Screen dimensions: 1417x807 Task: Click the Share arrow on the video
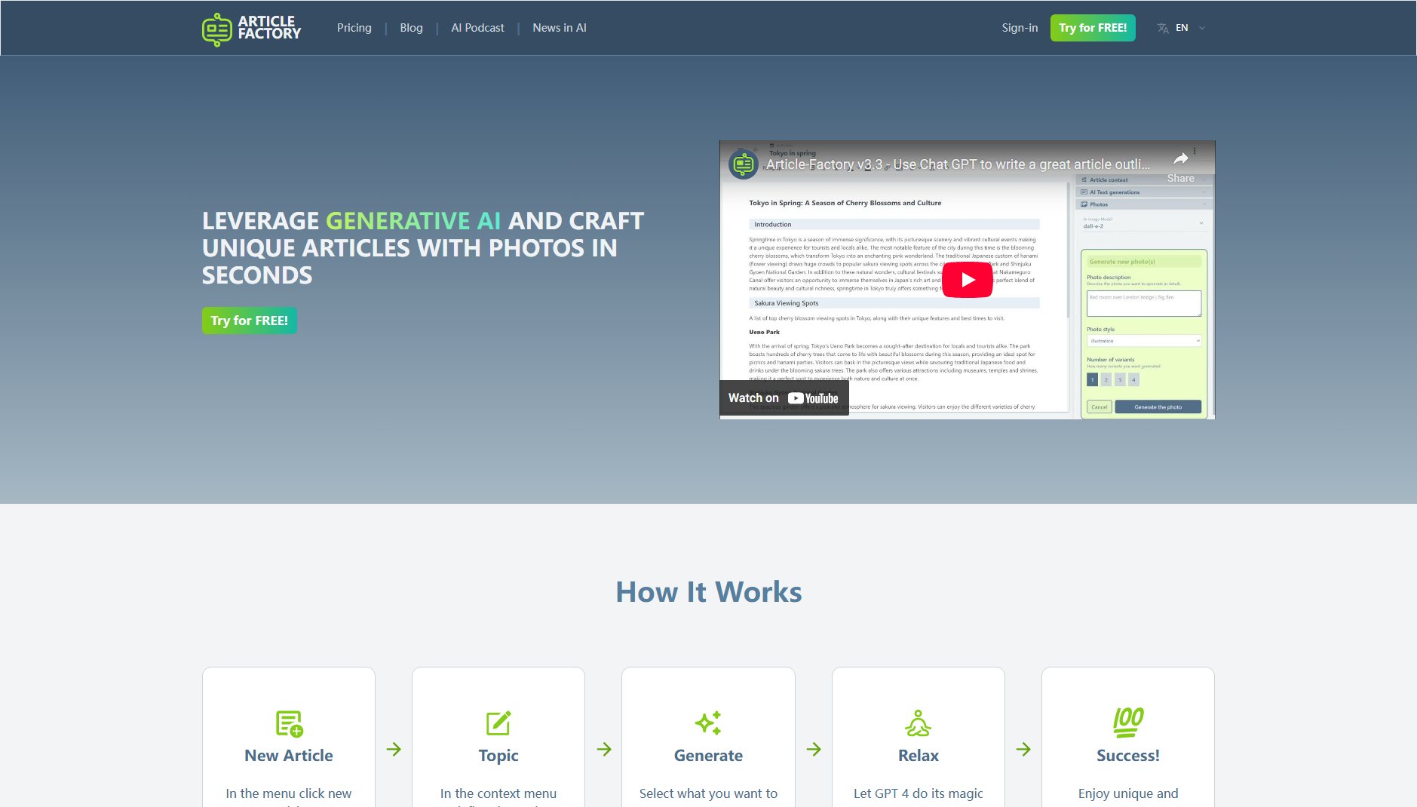1179,159
